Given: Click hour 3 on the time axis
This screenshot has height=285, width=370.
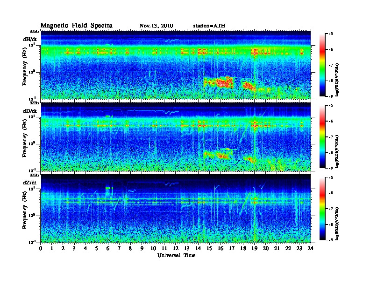Looking at the screenshot, I should (x=74, y=249).
